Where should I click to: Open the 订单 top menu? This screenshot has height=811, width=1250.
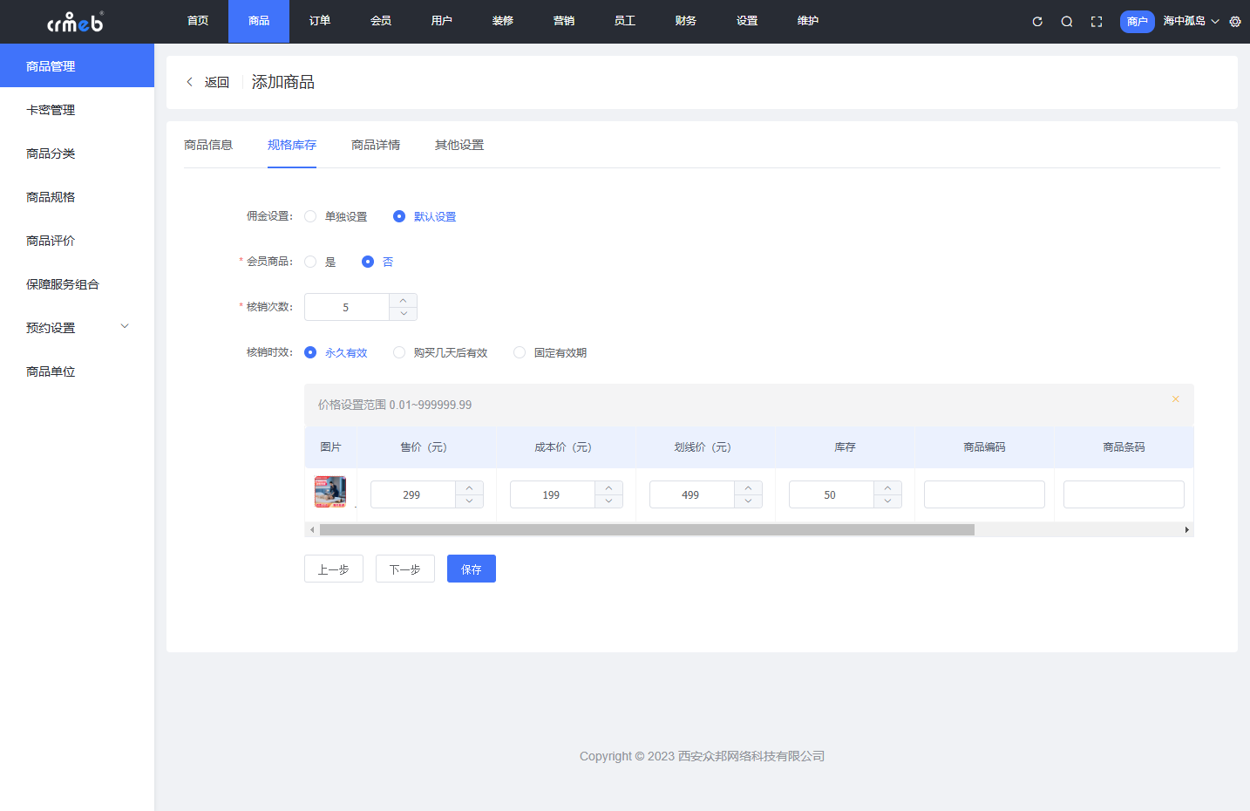(x=320, y=21)
